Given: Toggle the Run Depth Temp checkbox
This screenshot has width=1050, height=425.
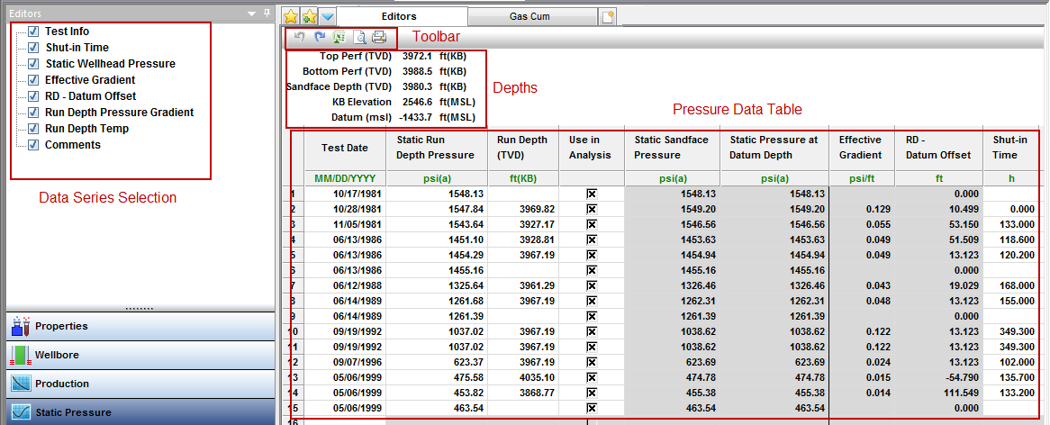Looking at the screenshot, I should click(33, 129).
